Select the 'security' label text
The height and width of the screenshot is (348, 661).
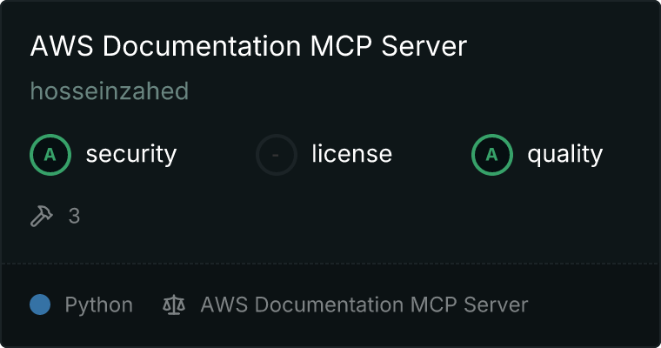click(130, 155)
